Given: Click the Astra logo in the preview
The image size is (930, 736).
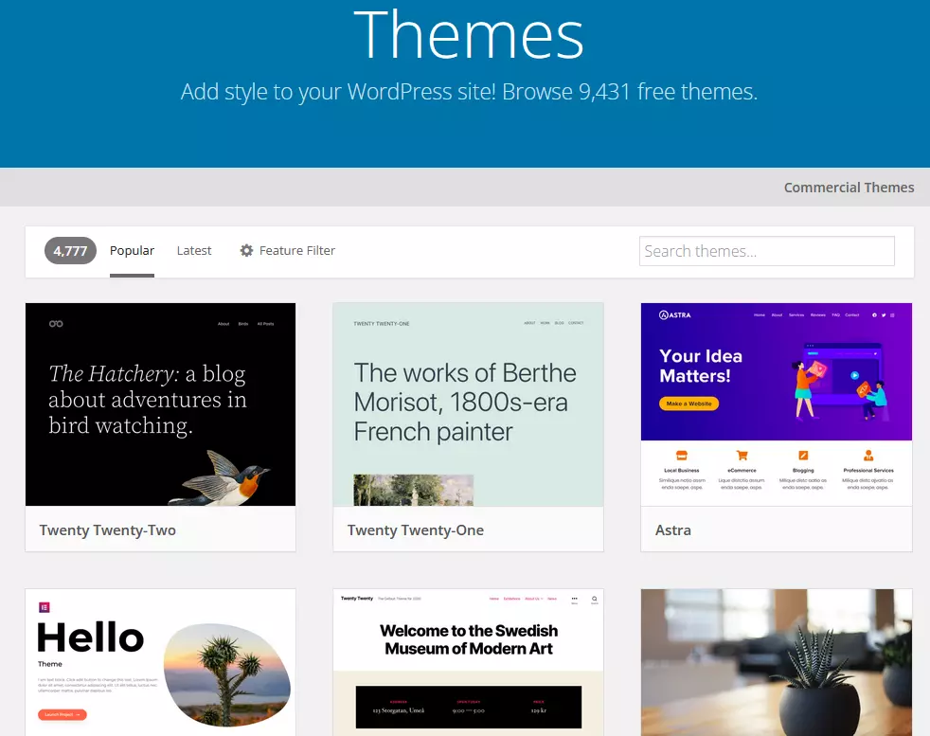Looking at the screenshot, I should pyautogui.click(x=675, y=314).
